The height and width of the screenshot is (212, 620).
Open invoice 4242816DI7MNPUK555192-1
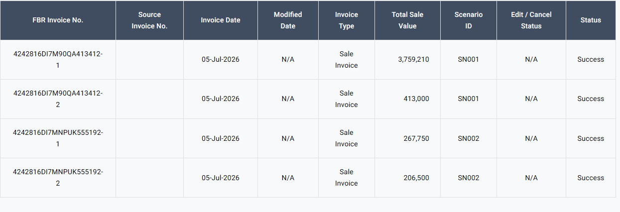pyautogui.click(x=58, y=138)
